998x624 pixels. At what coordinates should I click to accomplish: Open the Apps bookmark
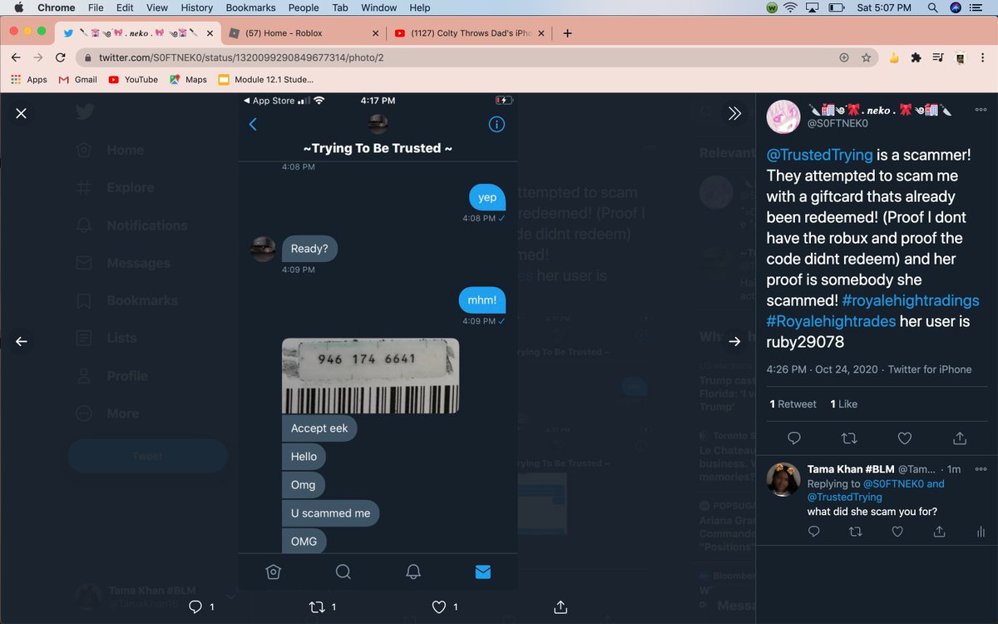(x=29, y=80)
